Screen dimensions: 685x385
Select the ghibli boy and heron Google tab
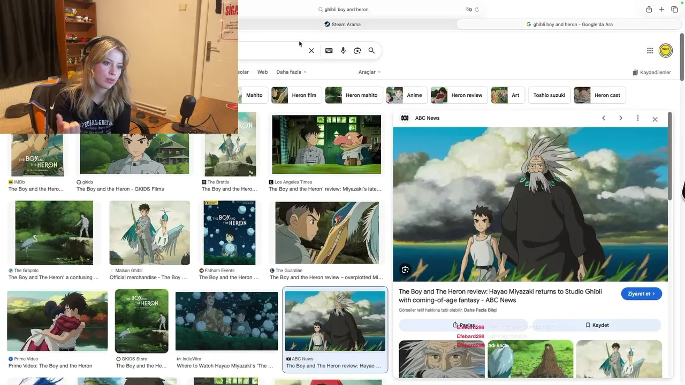pyautogui.click(x=569, y=24)
